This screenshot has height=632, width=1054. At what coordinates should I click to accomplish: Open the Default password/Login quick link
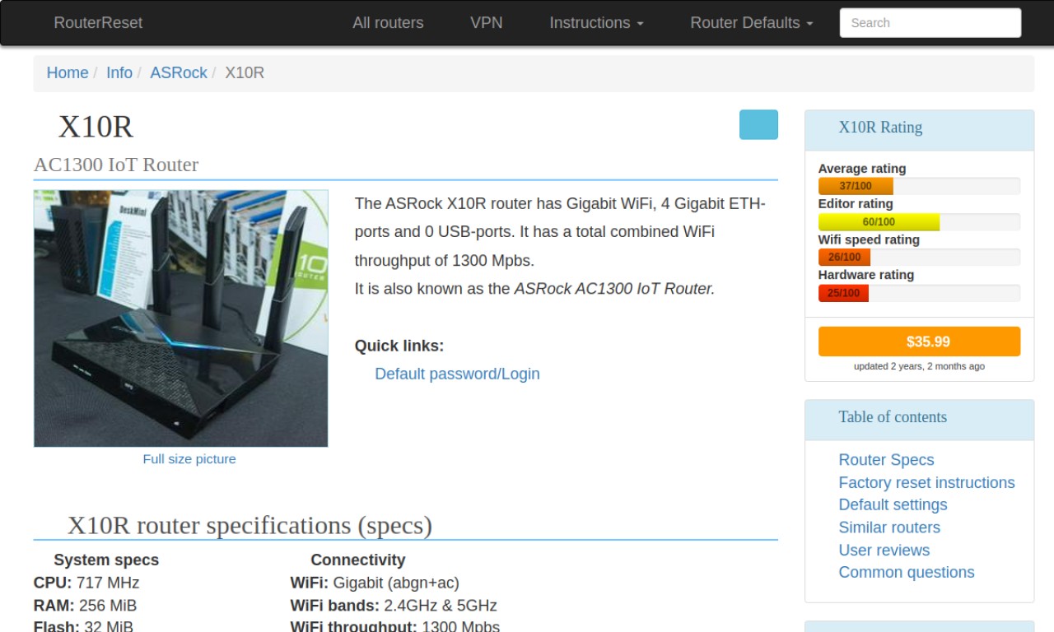(x=457, y=374)
